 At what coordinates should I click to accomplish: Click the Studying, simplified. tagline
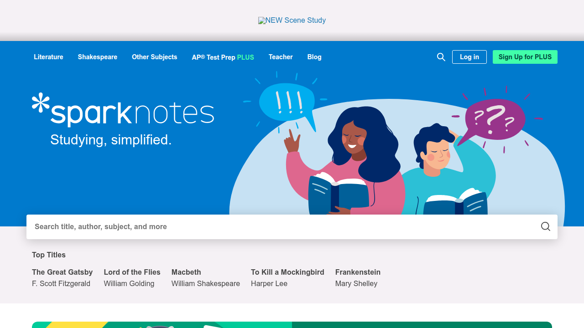(111, 140)
